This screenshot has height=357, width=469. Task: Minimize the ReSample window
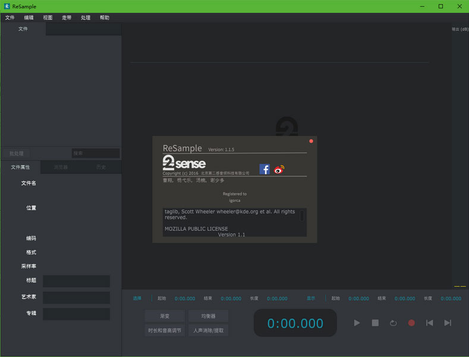422,7
